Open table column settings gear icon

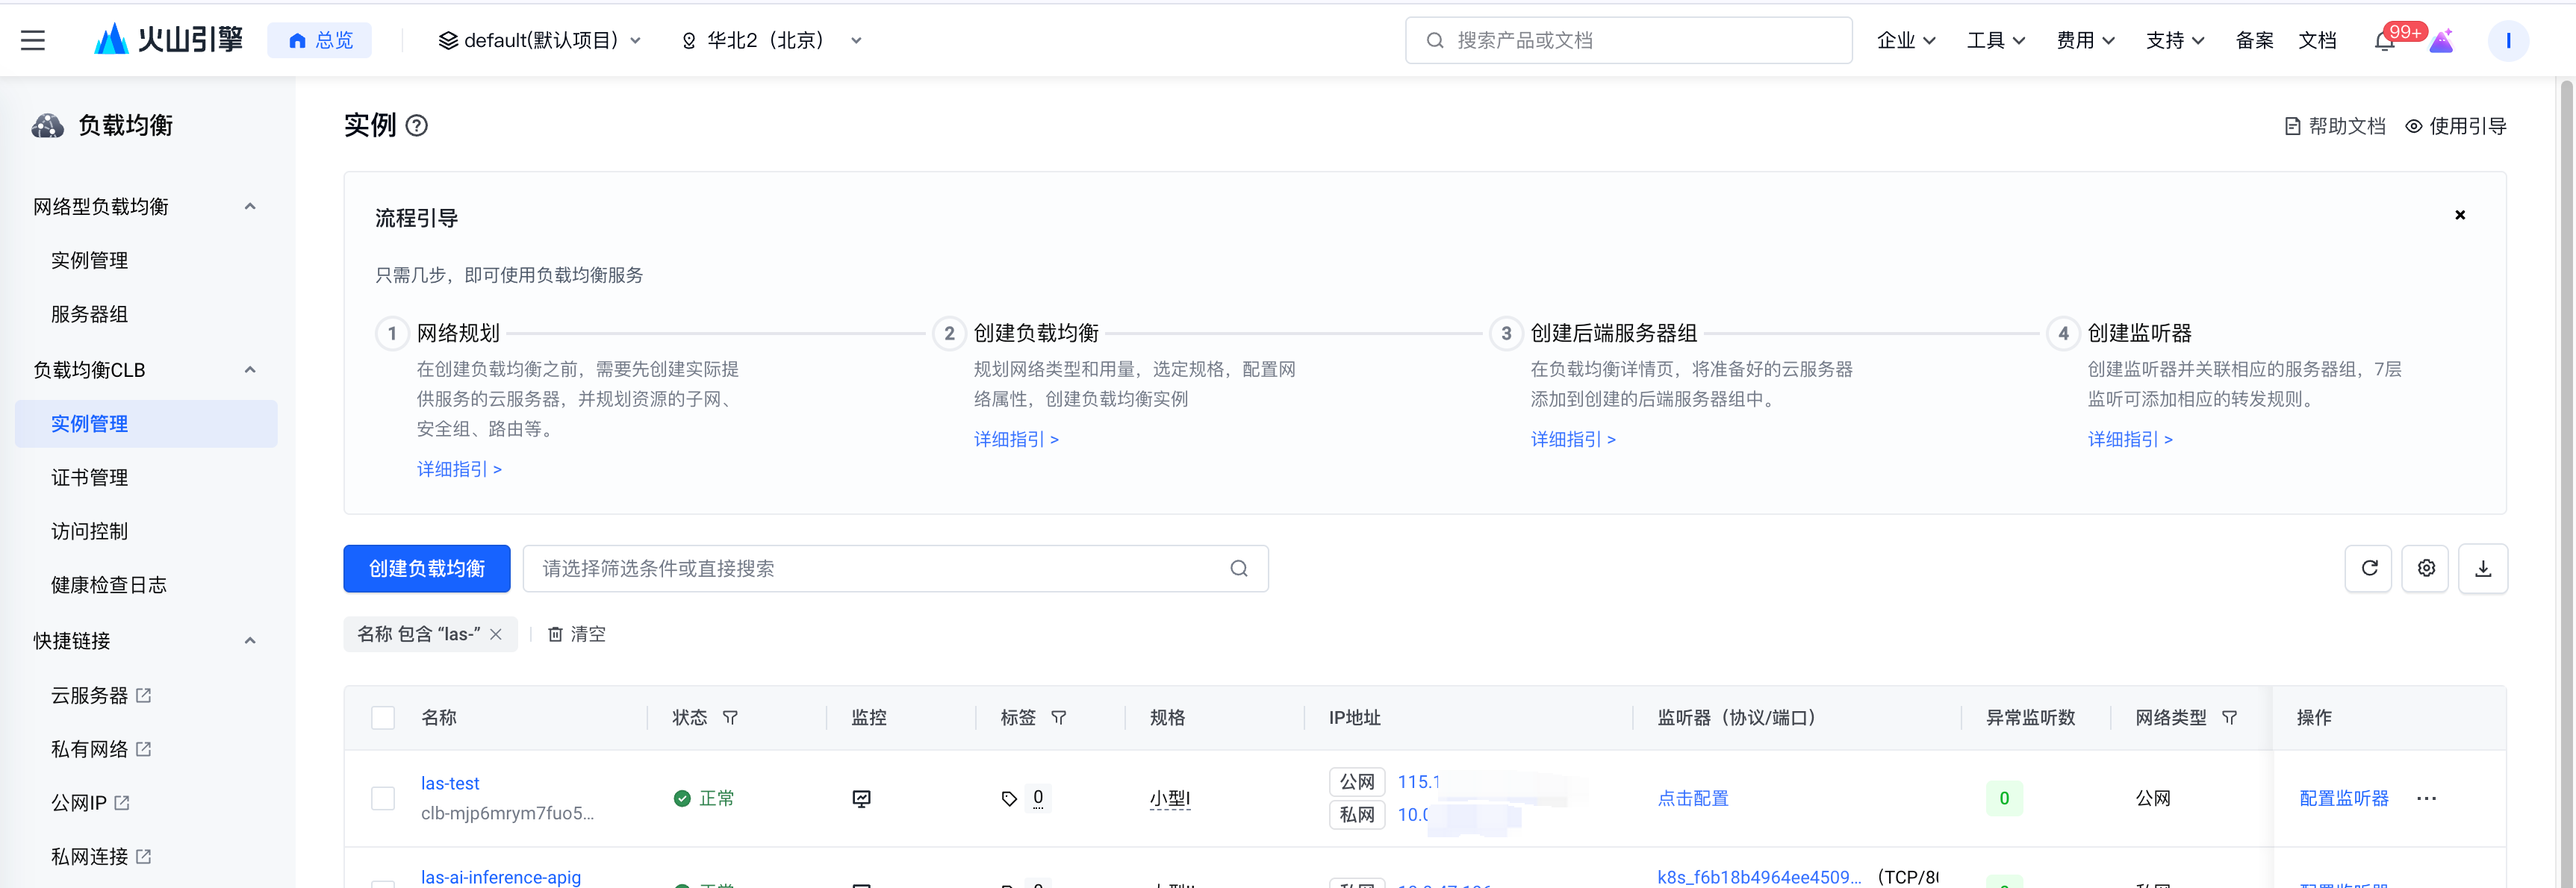pos(2425,569)
